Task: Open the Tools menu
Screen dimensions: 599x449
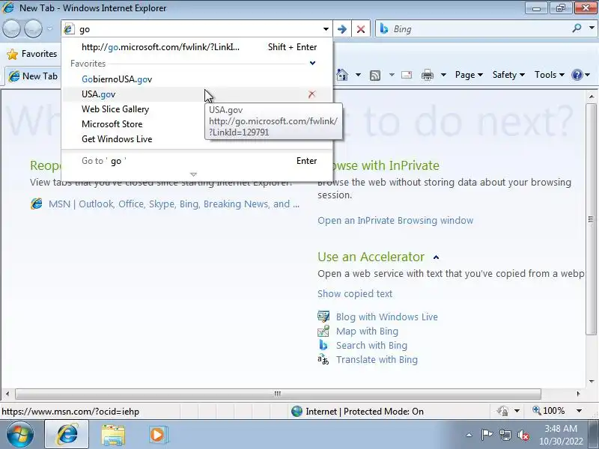Action: [x=550, y=75]
